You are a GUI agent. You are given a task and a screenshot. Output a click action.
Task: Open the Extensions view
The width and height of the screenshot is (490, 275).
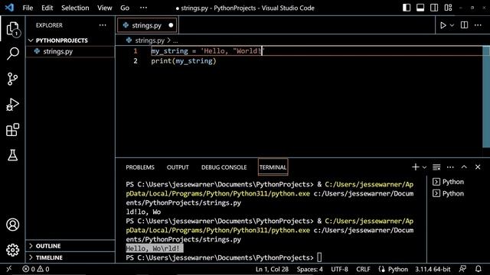(x=12, y=130)
